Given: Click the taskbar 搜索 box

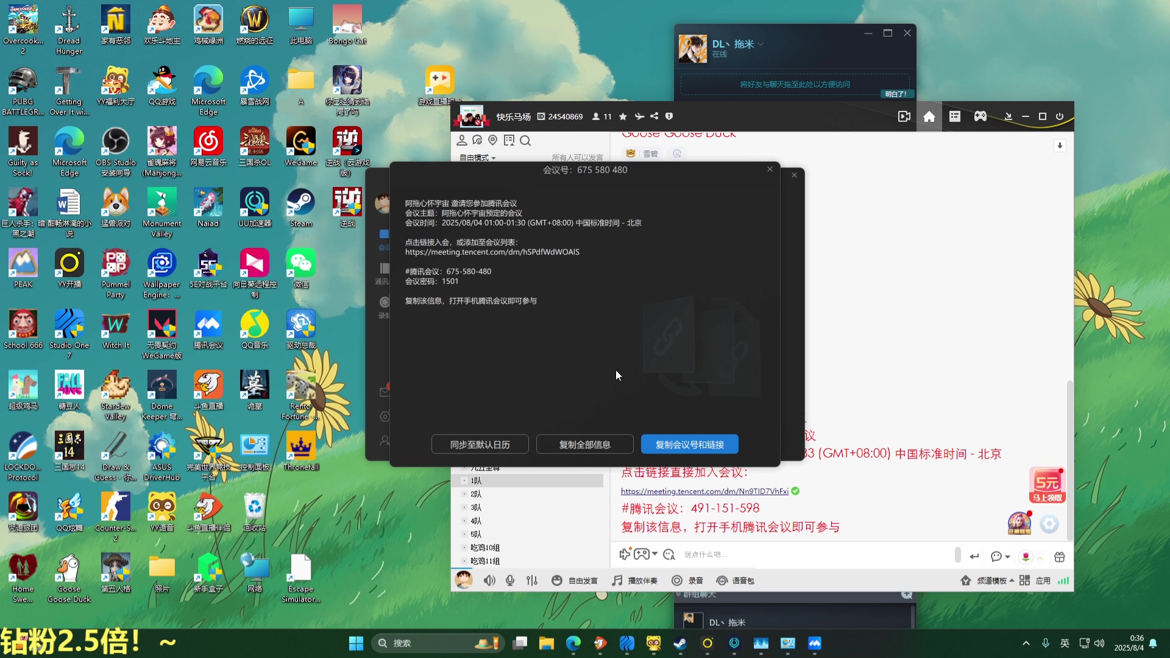Looking at the screenshot, I should point(438,643).
